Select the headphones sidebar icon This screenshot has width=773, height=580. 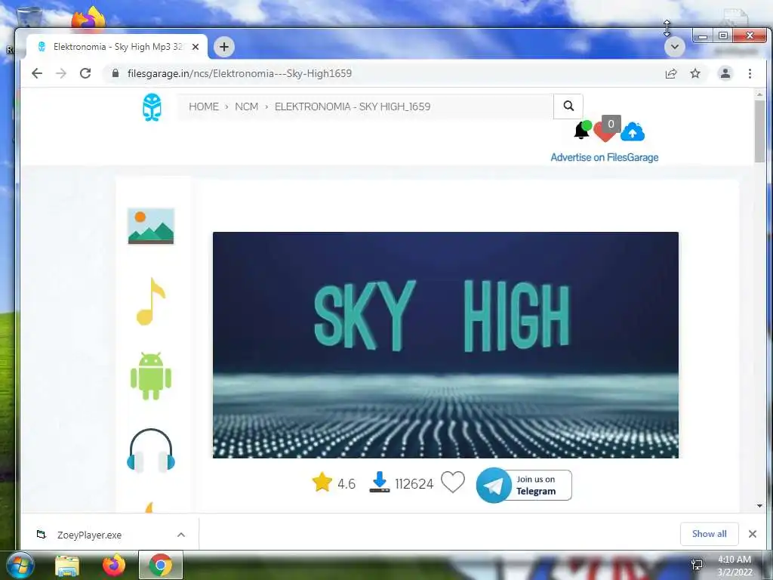point(151,450)
